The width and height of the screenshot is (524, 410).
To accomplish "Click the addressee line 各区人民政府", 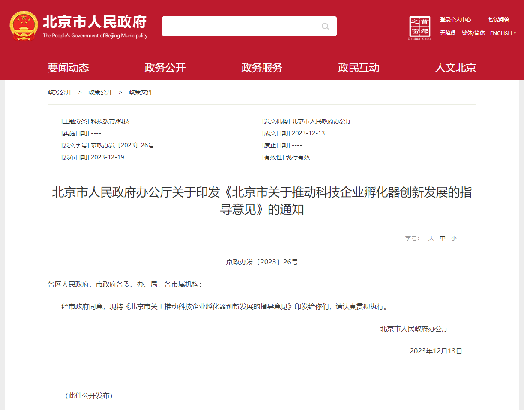I will point(124,284).
